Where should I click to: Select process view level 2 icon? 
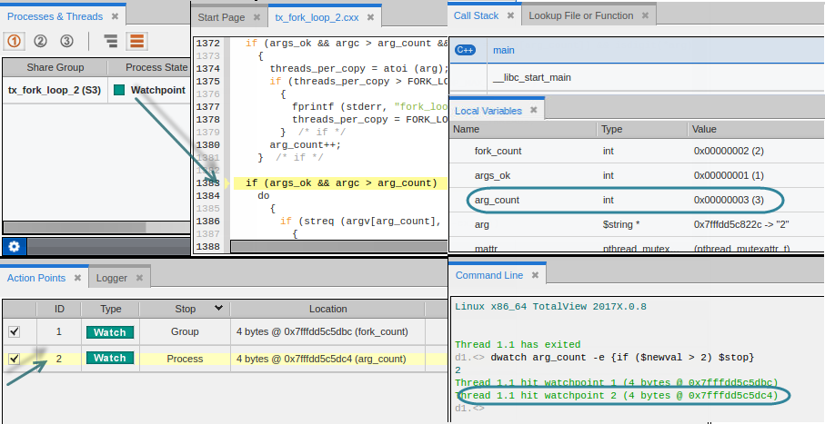tap(40, 41)
